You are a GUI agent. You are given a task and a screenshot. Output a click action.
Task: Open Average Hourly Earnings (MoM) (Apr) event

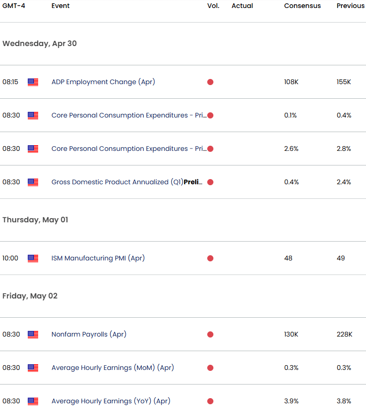[113, 368]
